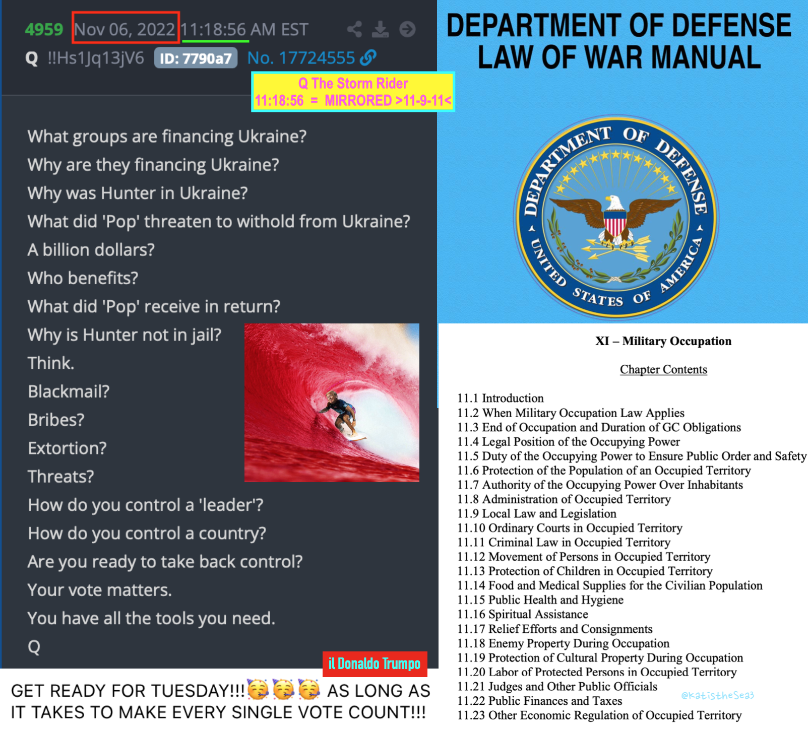
Task: Click the 11:18:56 AM EST timestamp
Action: 244,29
